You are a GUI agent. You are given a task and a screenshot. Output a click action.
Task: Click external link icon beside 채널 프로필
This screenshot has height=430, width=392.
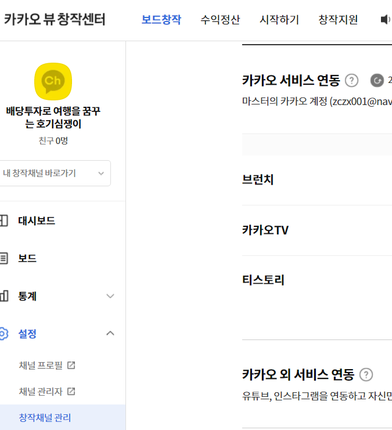tap(71, 365)
